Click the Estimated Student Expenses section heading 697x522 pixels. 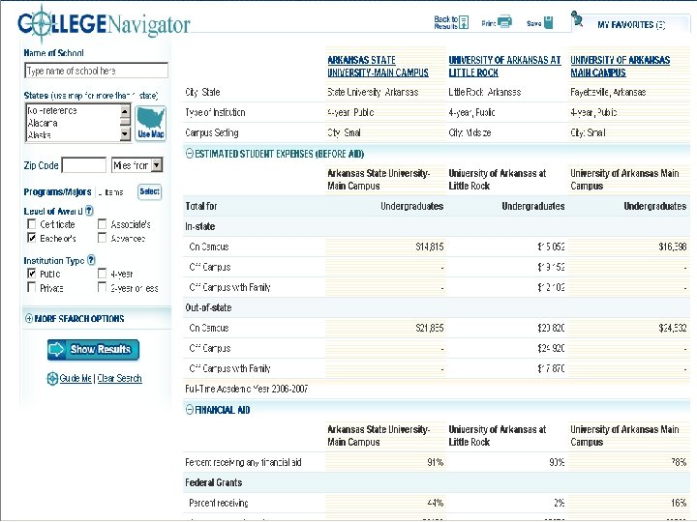pyautogui.click(x=279, y=154)
